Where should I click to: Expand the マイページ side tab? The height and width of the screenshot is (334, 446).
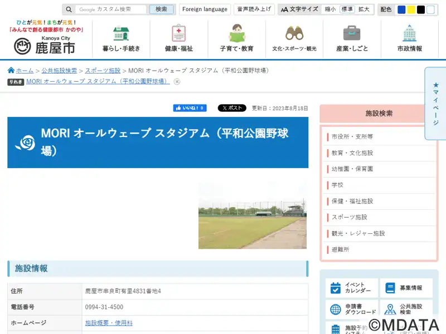pyautogui.click(x=435, y=103)
